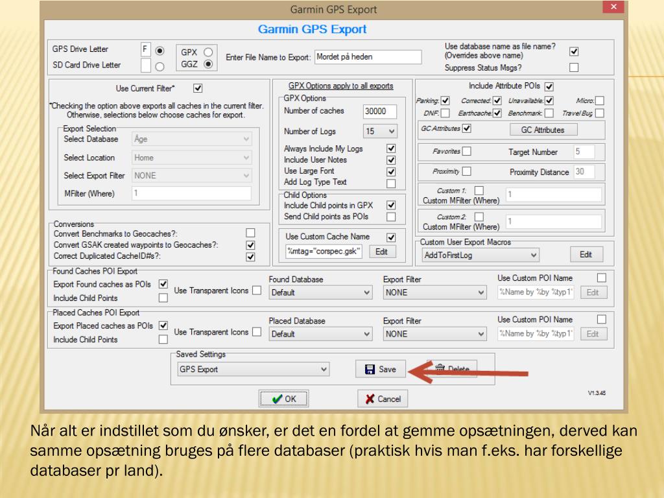Open the Select Location dropdown

point(192,158)
